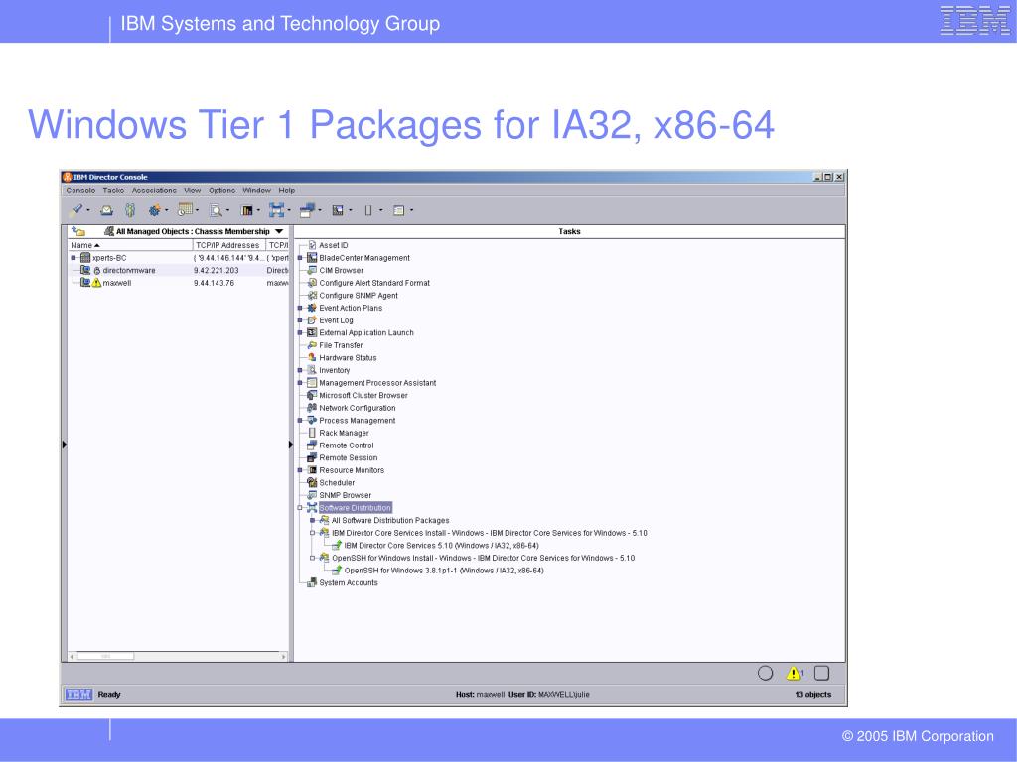Click the Discover wand toolbar icon
Viewport: 1017px width, 762px height.
[x=76, y=210]
